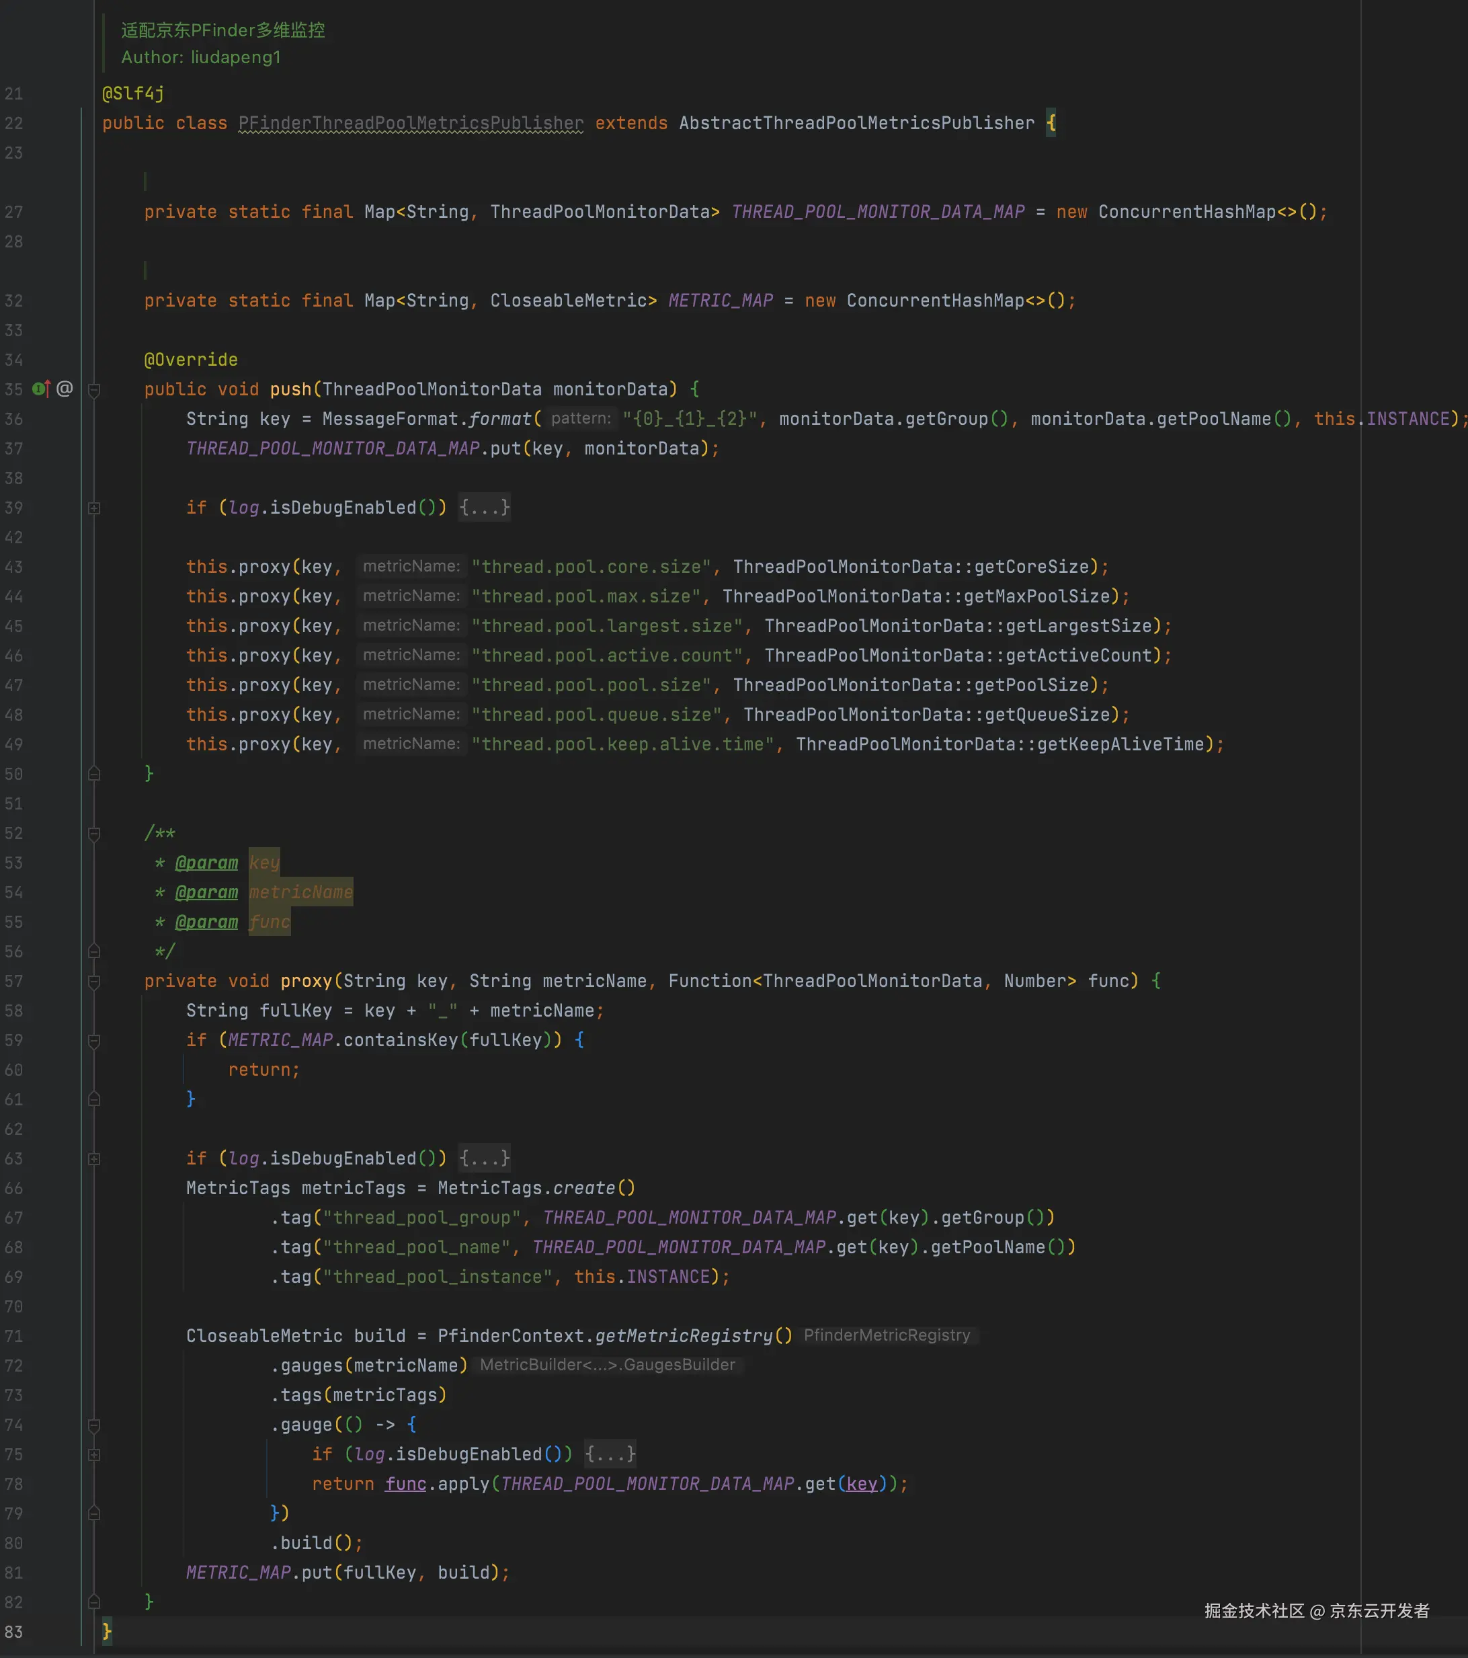This screenshot has width=1468, height=1658.
Task: Click the fold end marker at line 50
Action: 94,774
